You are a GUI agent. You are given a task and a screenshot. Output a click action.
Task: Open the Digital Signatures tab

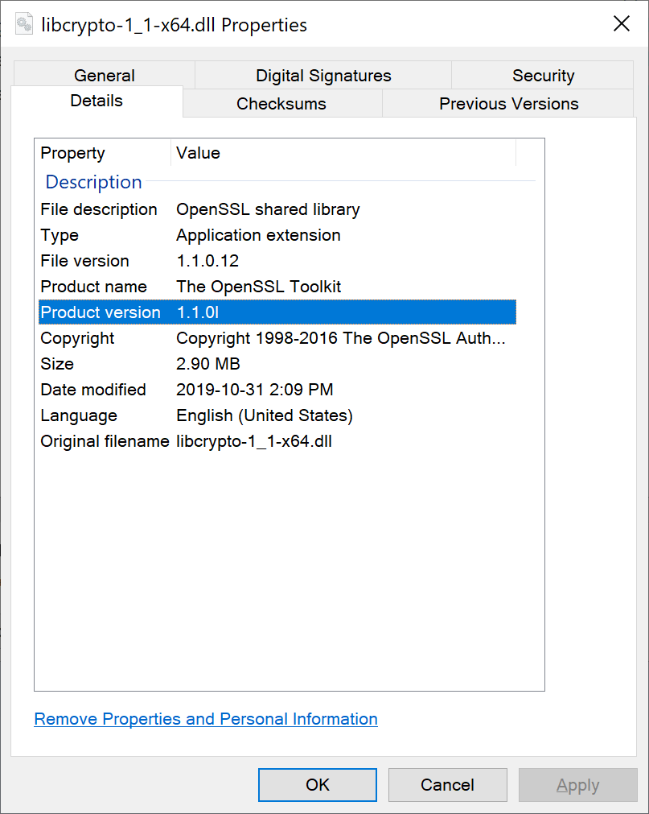click(x=323, y=76)
